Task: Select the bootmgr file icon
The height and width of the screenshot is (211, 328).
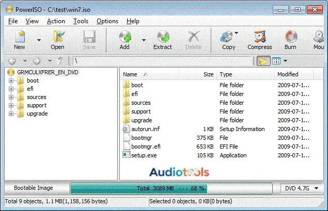Action: pyautogui.click(x=127, y=138)
